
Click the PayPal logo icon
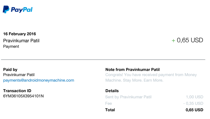point(6,9)
